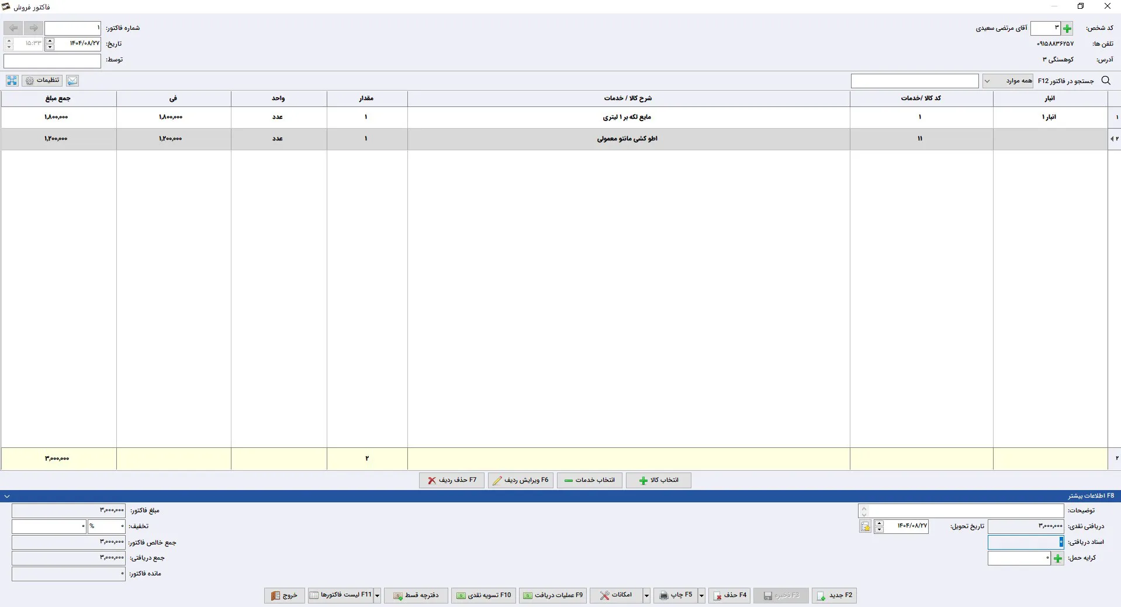Open the لیست فاکتورها dropdown arrow

(378, 595)
